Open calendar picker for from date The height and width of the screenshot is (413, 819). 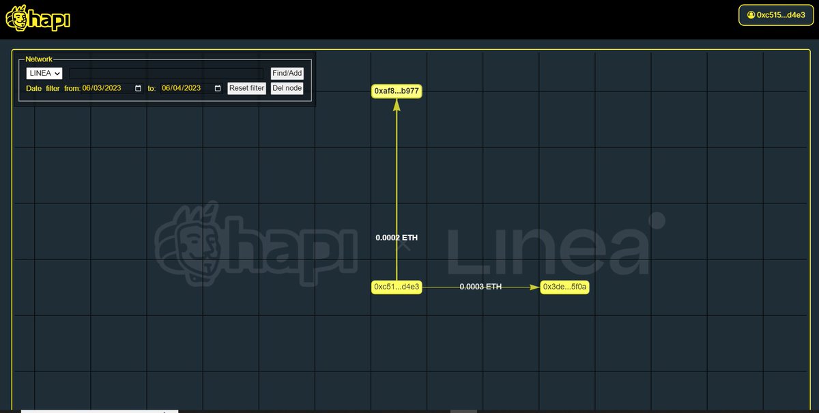click(x=139, y=88)
